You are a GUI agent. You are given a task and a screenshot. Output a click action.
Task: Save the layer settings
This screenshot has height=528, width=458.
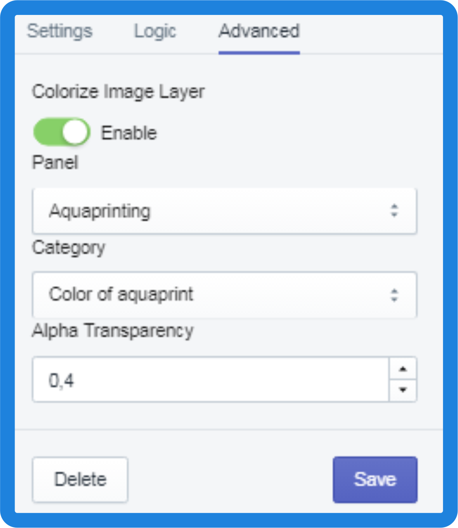(x=375, y=479)
